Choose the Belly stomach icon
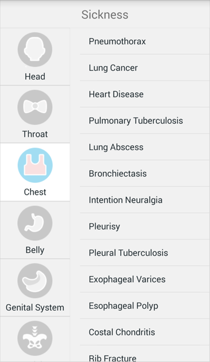210x362 pixels. click(35, 223)
